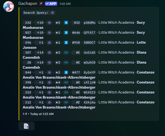
Task: Click the blue 3 badge in row QfFAlT
Action: (66, 33)
